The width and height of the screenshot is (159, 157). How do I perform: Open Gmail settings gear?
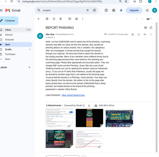(x=114, y=10)
